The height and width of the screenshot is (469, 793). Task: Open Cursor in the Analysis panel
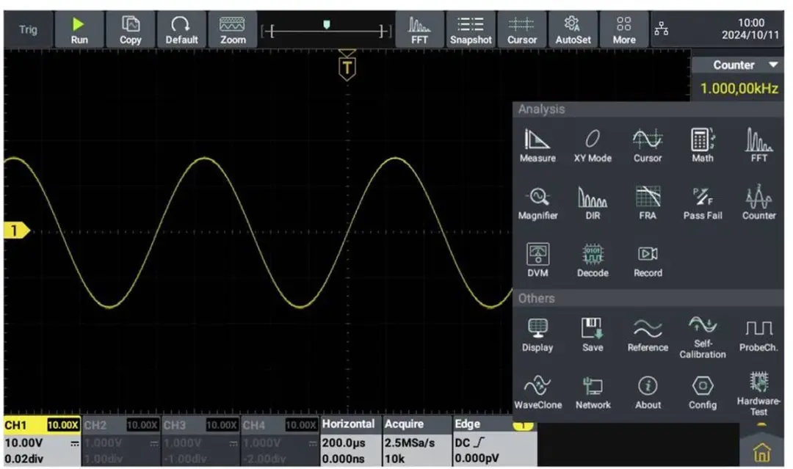coord(648,146)
